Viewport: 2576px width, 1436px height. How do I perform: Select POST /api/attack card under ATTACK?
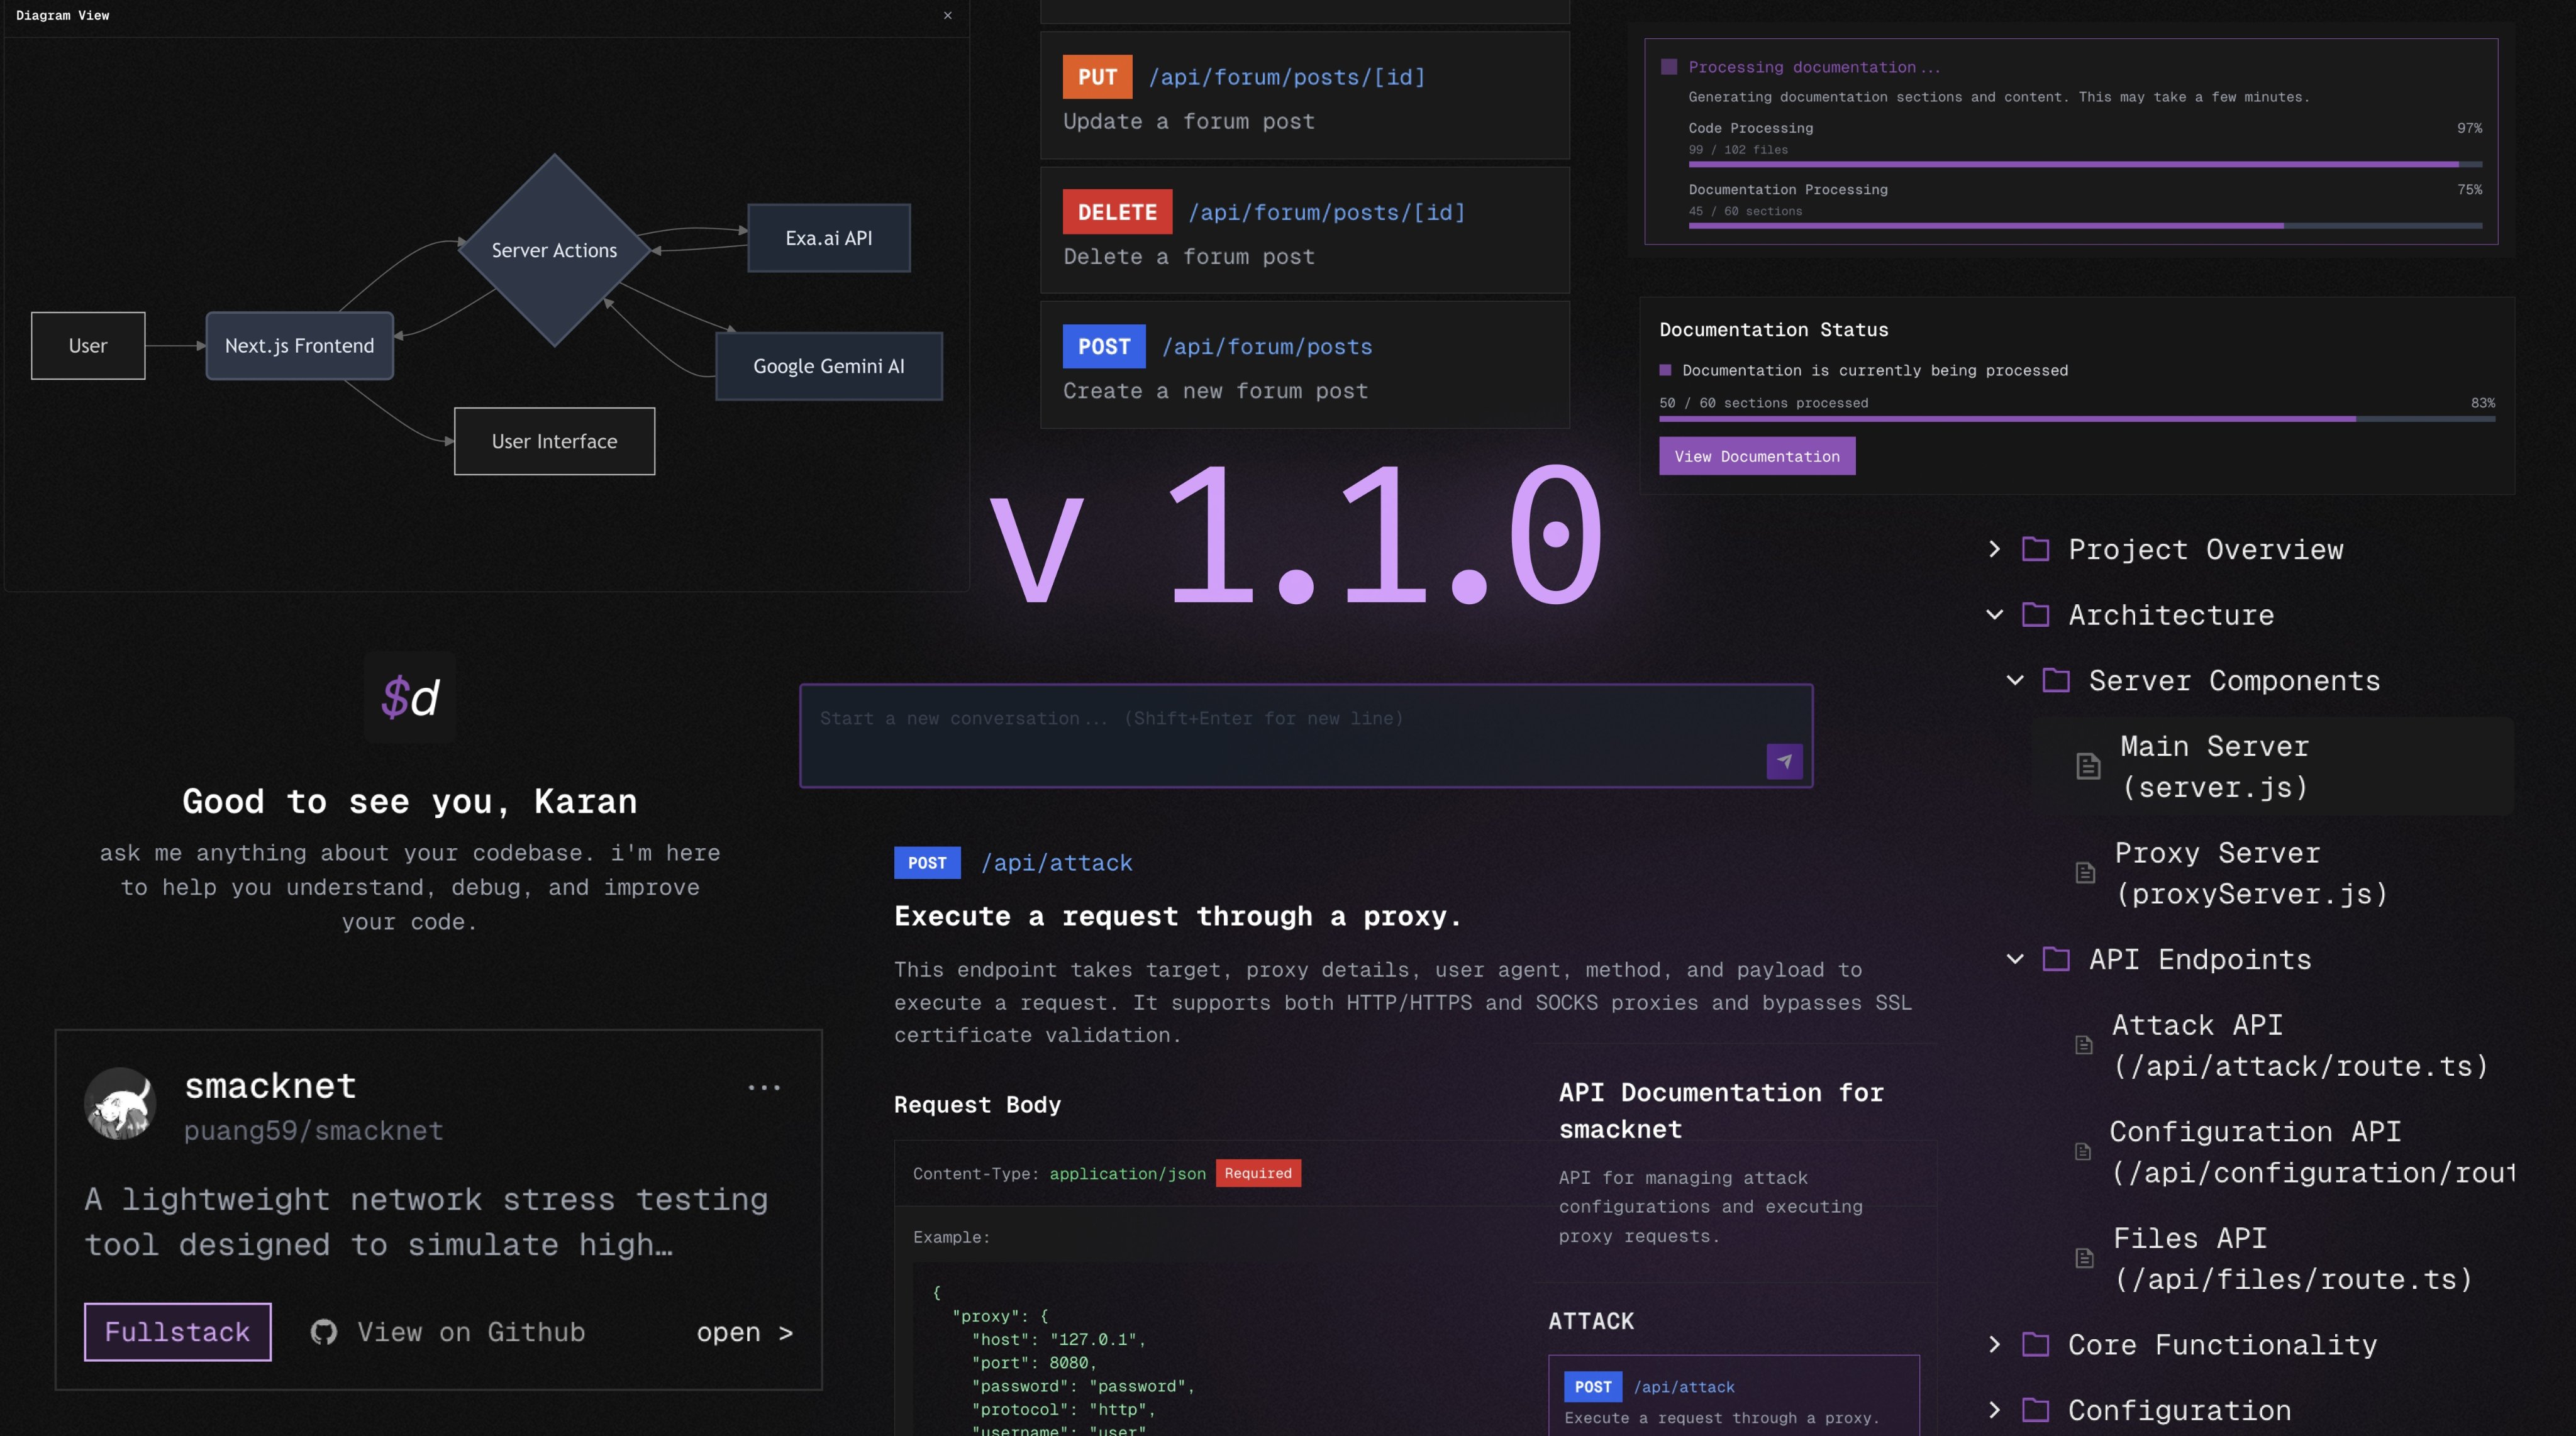(1733, 1396)
